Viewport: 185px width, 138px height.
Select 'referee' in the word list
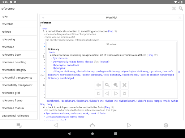pos(18,32)
